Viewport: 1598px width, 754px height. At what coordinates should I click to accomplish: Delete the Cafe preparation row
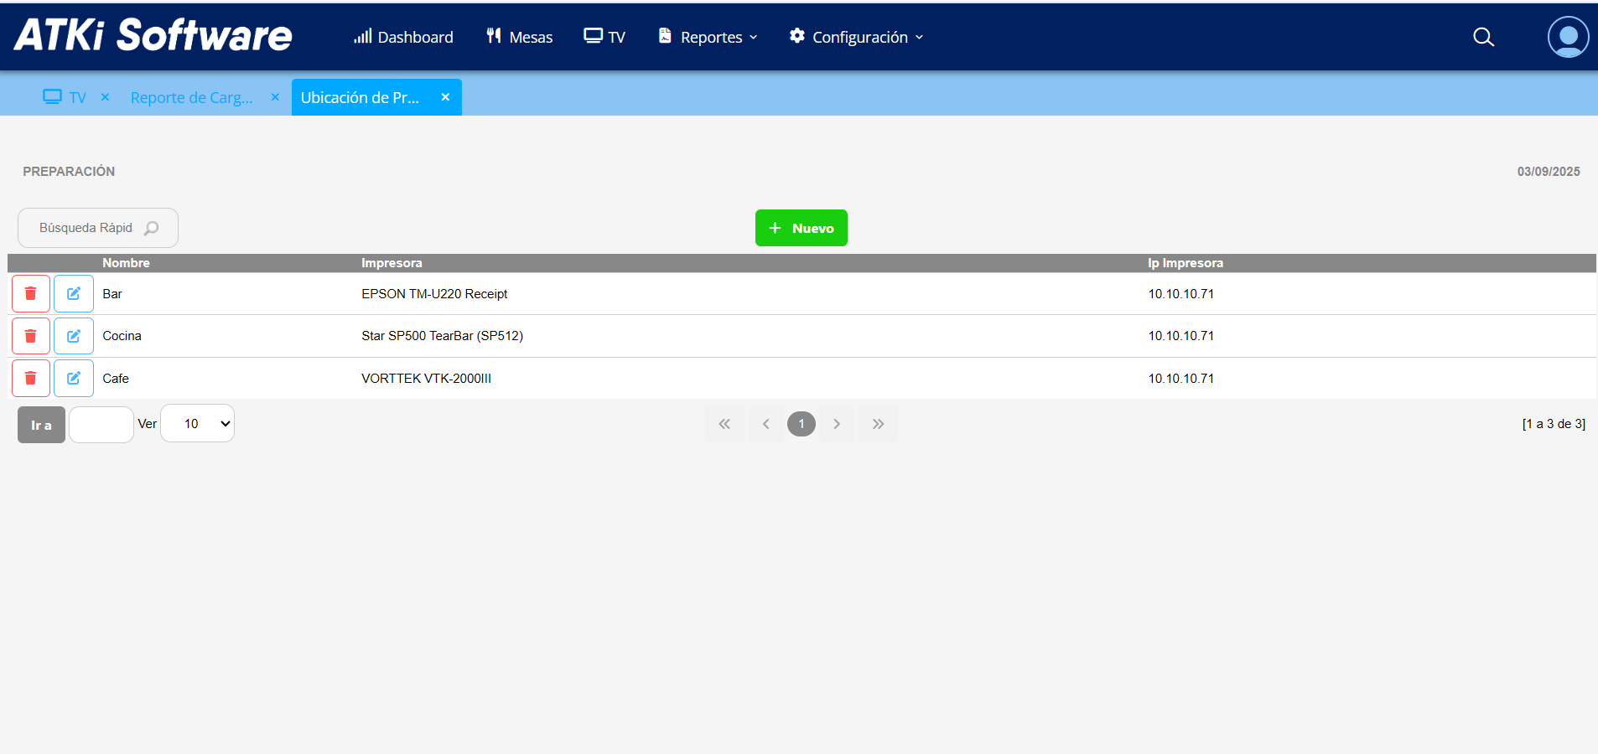point(31,379)
